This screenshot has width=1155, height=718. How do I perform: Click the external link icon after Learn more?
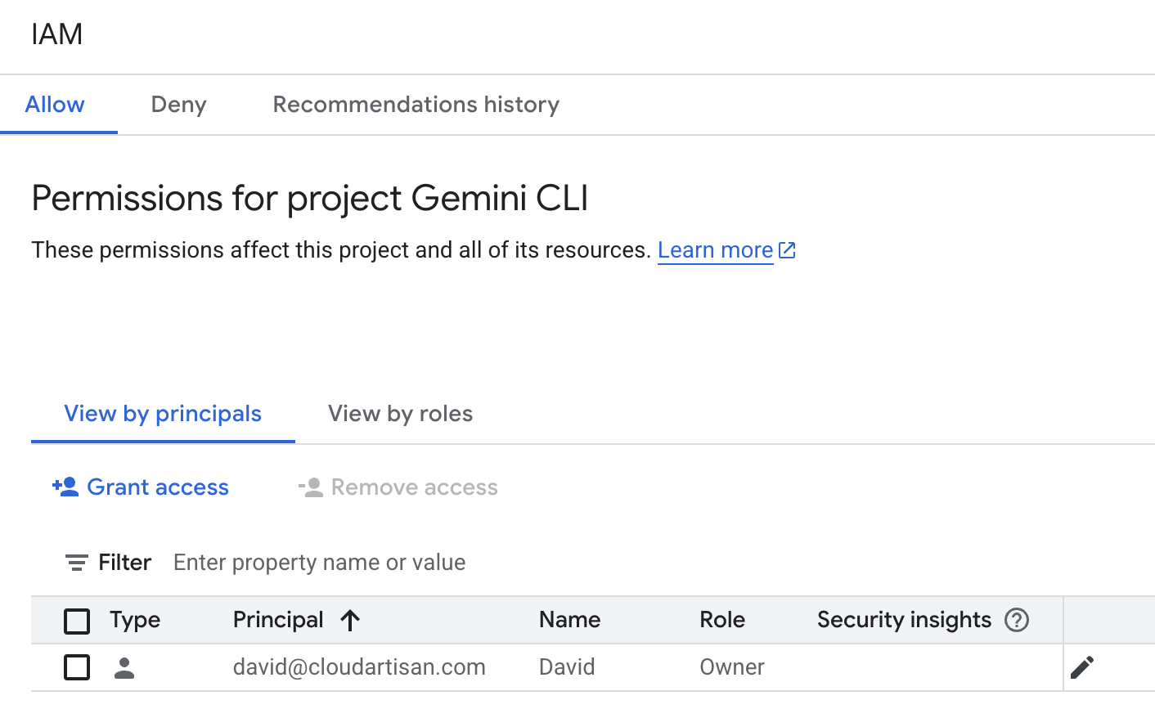787,250
